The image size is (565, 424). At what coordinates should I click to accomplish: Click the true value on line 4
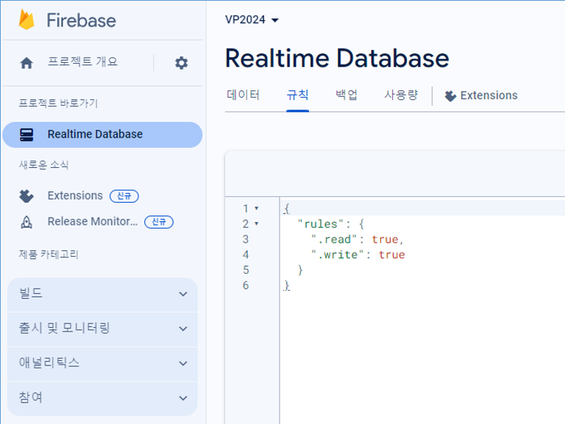[392, 255]
